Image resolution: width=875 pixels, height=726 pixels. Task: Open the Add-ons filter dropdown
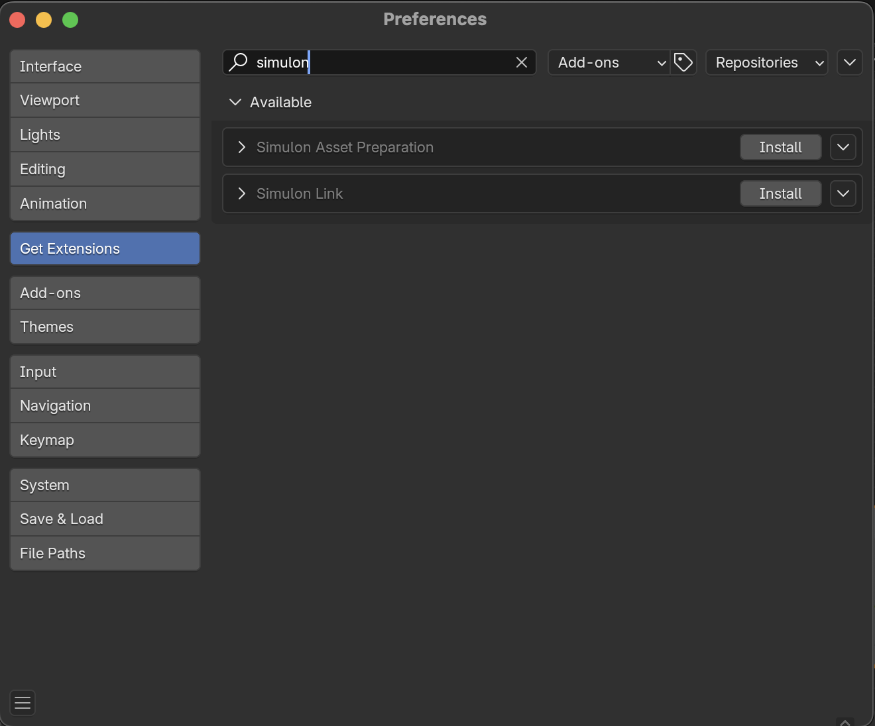(x=609, y=62)
